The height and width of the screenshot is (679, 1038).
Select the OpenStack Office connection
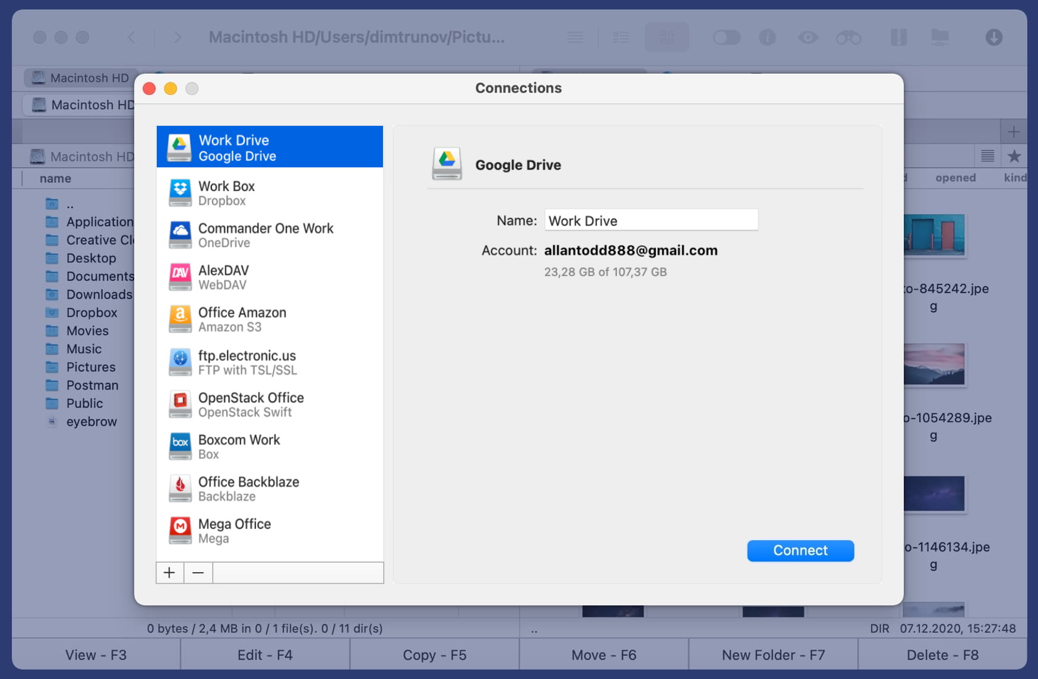269,404
